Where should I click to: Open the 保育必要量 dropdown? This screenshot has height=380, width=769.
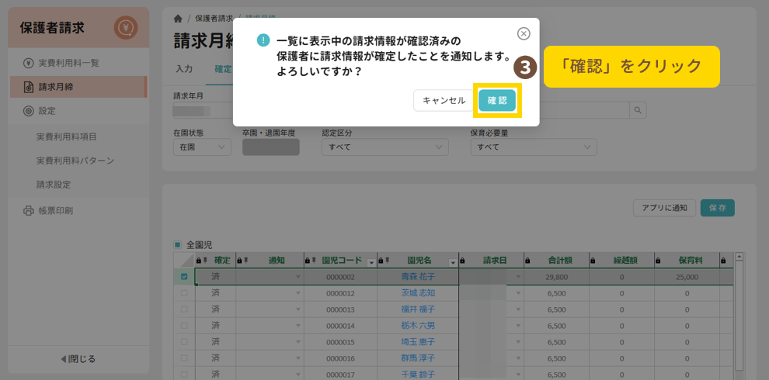(533, 147)
